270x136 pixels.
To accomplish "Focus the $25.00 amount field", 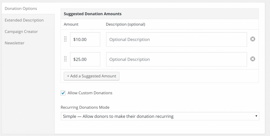I will [85, 59].
